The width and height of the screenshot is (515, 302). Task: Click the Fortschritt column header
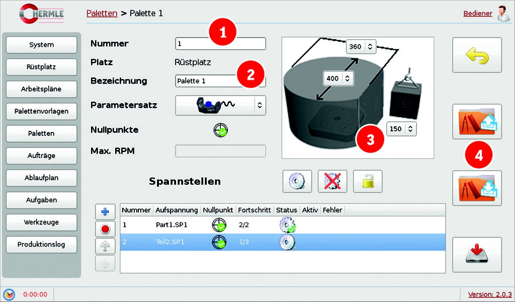click(254, 210)
